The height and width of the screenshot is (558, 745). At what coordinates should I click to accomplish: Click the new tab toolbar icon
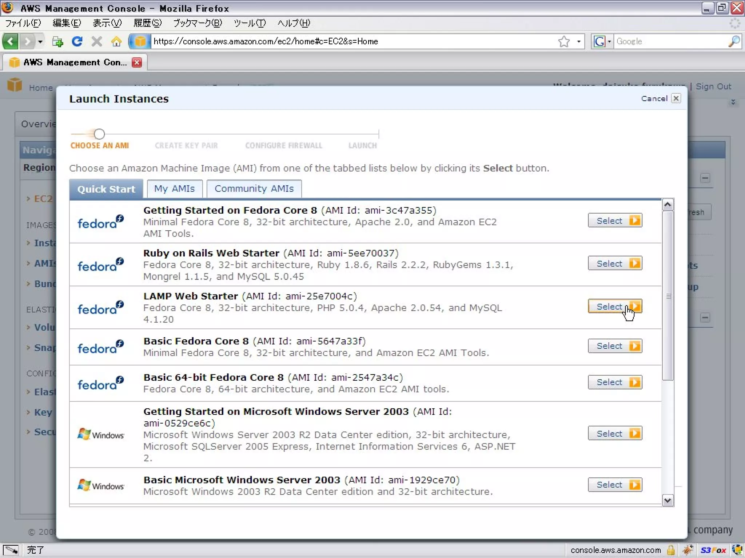point(57,41)
